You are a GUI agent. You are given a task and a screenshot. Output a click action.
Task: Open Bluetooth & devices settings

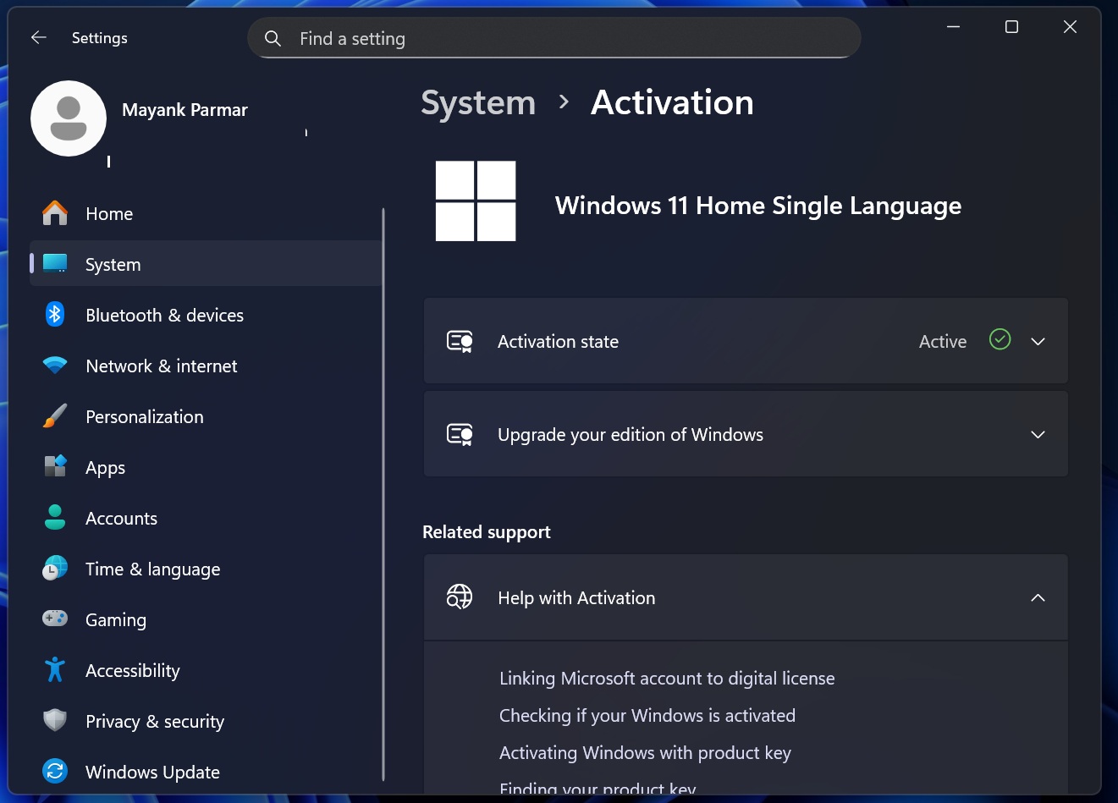point(164,315)
